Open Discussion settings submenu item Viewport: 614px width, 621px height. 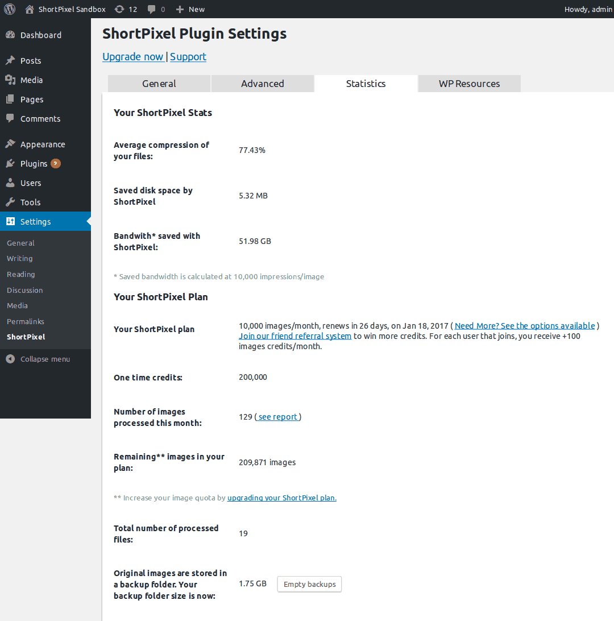point(25,290)
